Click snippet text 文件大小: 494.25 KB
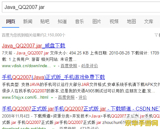This screenshot has height=129, width=160. pos(69,53)
